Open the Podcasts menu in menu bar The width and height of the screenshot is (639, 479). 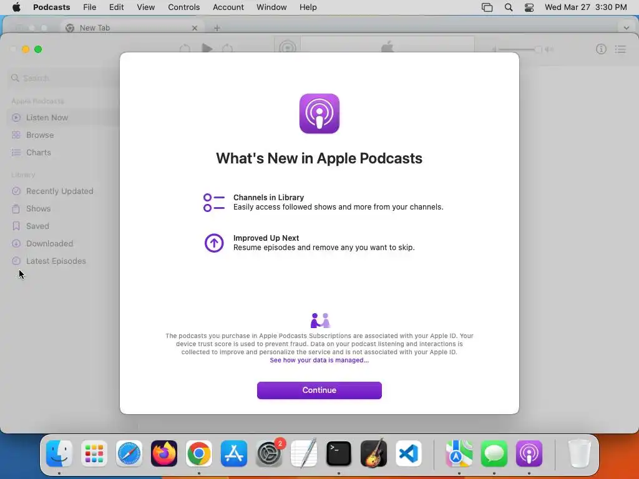(x=51, y=7)
